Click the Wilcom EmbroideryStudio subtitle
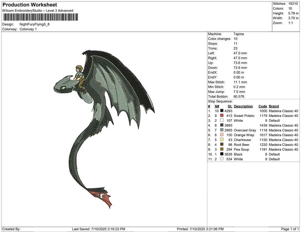Viewport: 301px width, 232px height. pyautogui.click(x=38, y=11)
